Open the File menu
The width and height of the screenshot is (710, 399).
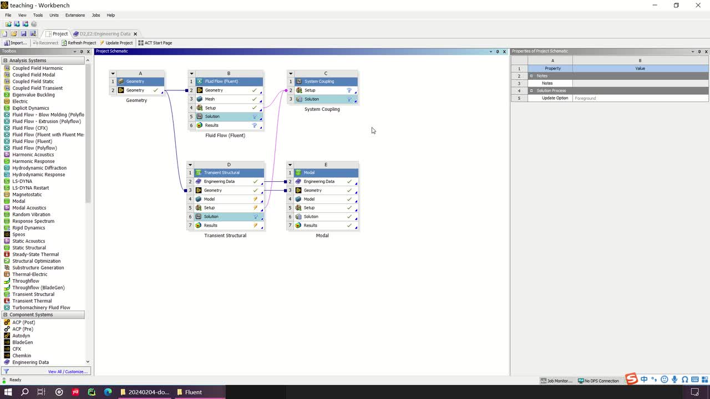pos(8,15)
